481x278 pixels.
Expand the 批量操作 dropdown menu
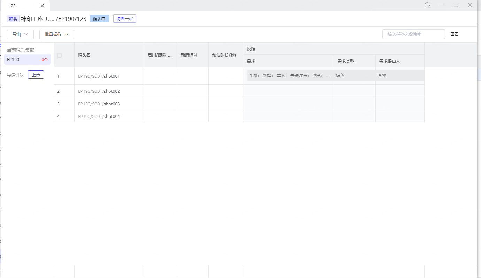(x=56, y=35)
